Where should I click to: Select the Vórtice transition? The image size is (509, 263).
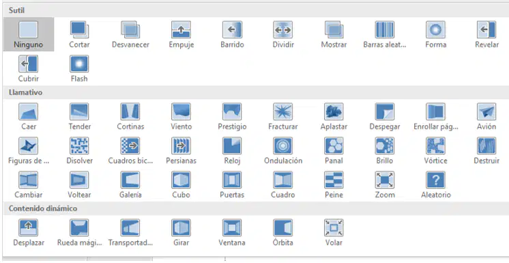[435, 150]
